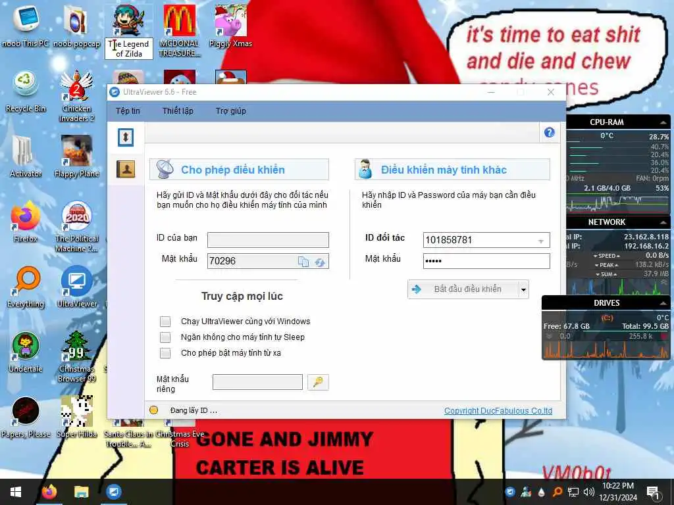Refresh the generated password with refresh icon

[x=320, y=262]
